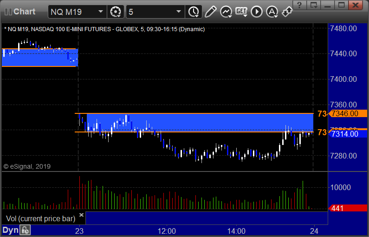The width and height of the screenshot is (369, 237).
Task: Open the window options dropdown icon beside help
Action: pos(314,5)
